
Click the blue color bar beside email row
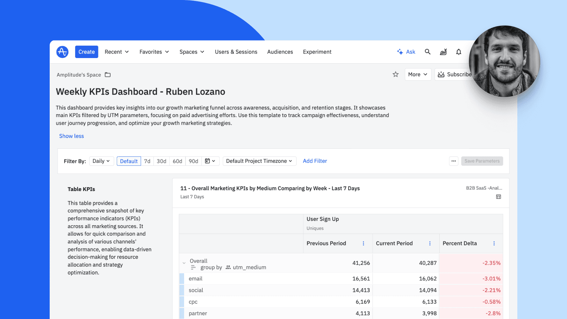182,279
